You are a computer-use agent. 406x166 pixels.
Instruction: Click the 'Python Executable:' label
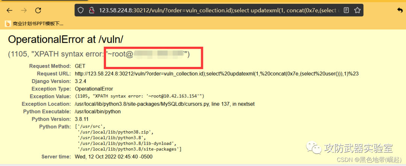tap(47, 112)
